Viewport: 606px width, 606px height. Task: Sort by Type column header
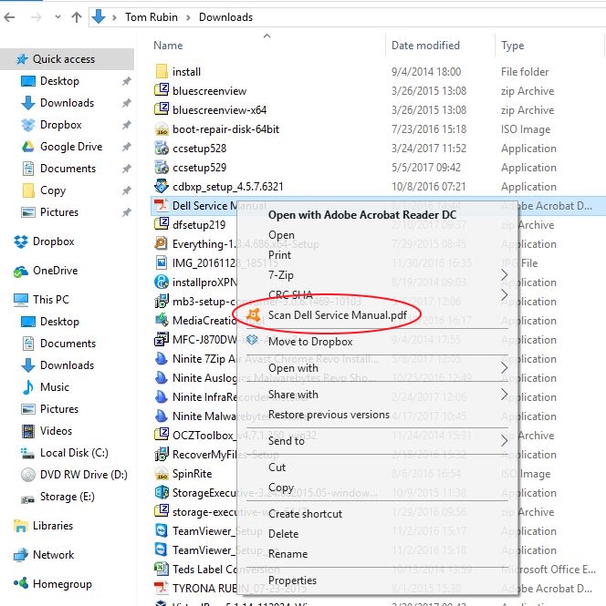[512, 46]
